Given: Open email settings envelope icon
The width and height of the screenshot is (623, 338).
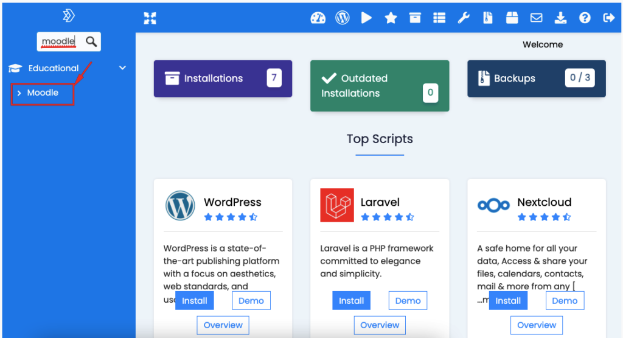Looking at the screenshot, I should coord(537,18).
